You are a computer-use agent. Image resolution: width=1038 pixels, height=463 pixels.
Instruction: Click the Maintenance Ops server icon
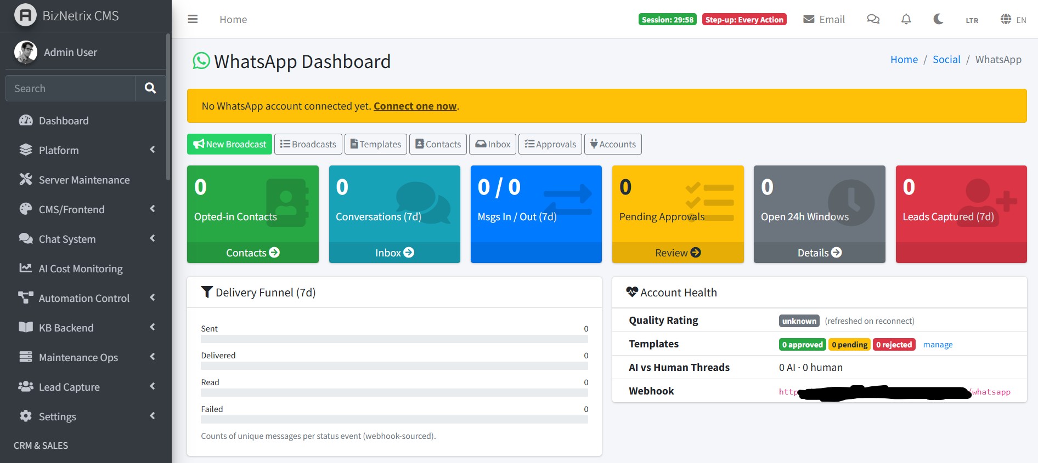click(x=26, y=357)
